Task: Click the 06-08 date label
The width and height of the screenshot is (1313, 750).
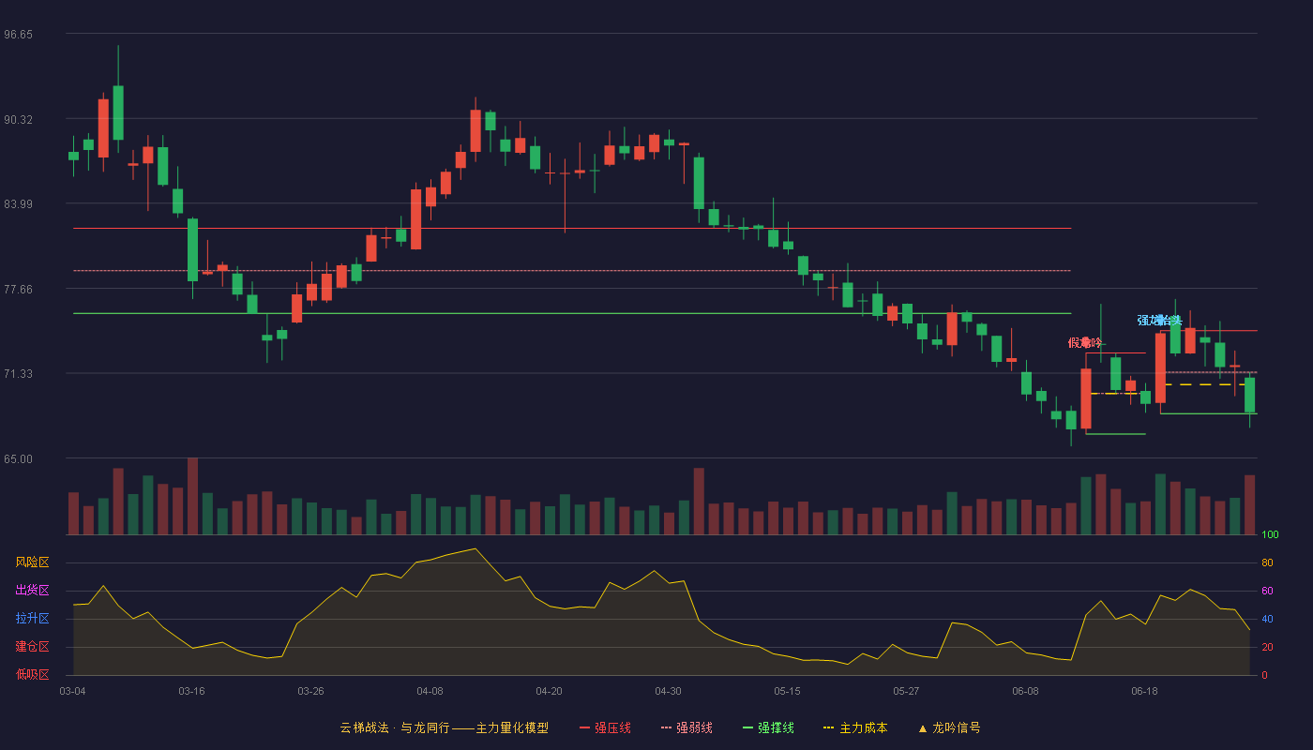Action: click(x=1025, y=691)
